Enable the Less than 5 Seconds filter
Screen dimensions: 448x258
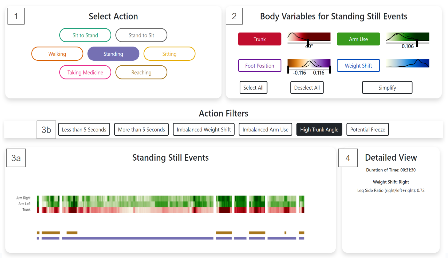[84, 129]
